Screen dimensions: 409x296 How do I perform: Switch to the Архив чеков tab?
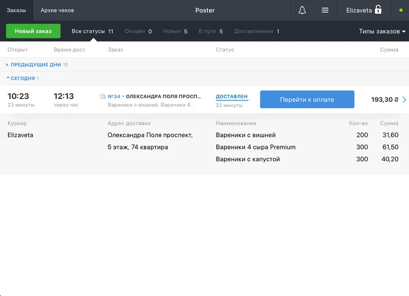(x=57, y=10)
